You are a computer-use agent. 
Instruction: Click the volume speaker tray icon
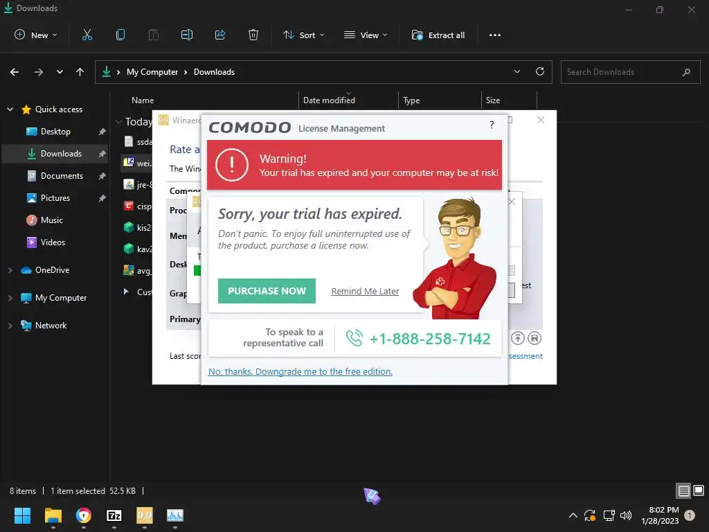coord(626,515)
